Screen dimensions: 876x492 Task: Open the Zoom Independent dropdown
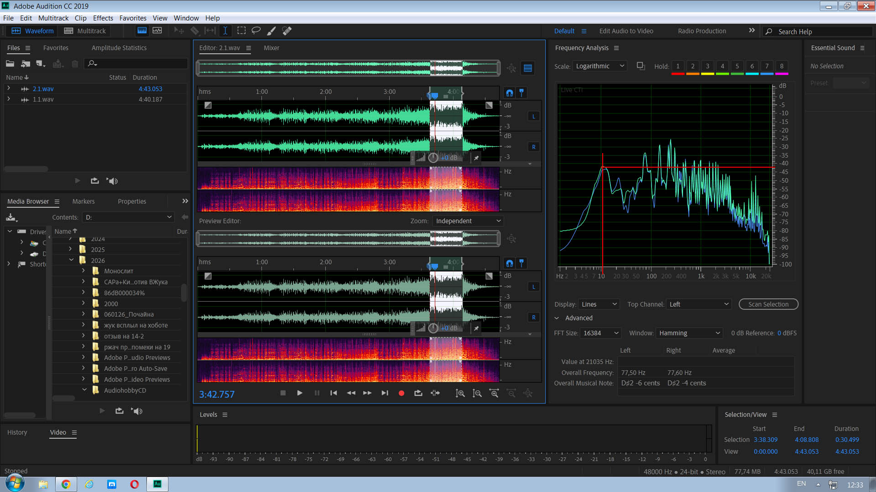[x=468, y=221]
